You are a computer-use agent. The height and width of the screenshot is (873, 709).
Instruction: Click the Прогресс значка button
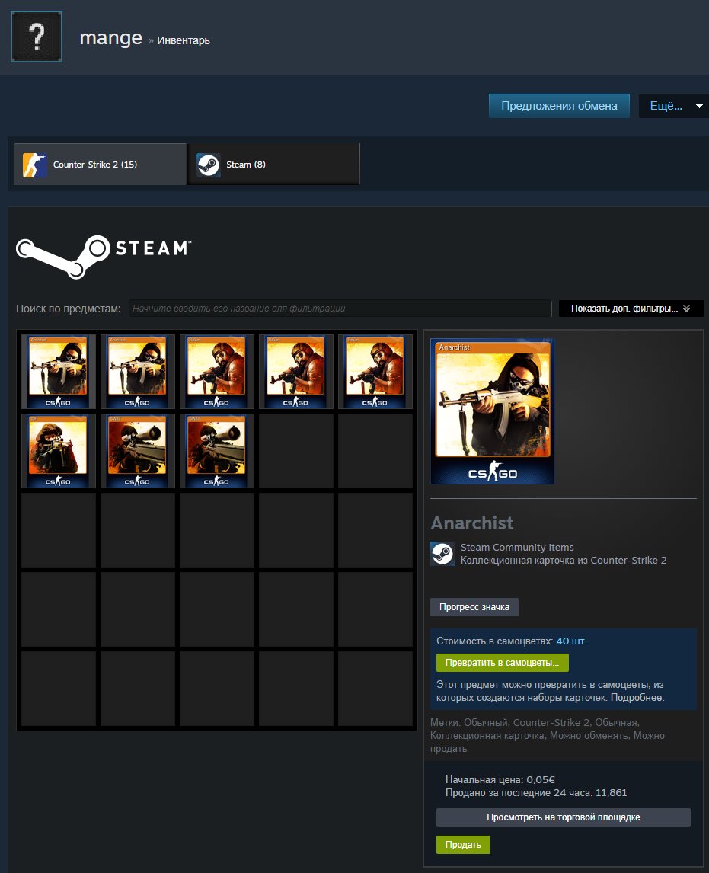coord(474,607)
